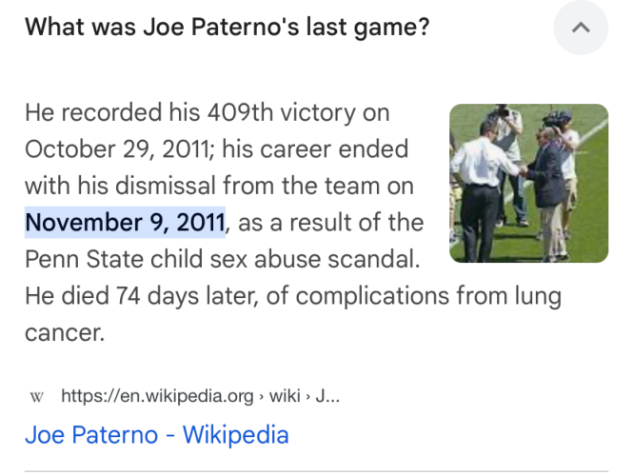Screen dimensions: 633x476
Task: Click the highlighted date November 9, 2011
Action: [x=125, y=222]
